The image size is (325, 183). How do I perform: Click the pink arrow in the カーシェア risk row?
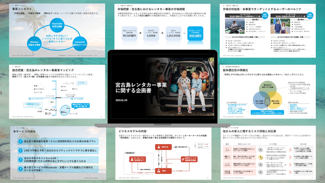(291, 150)
